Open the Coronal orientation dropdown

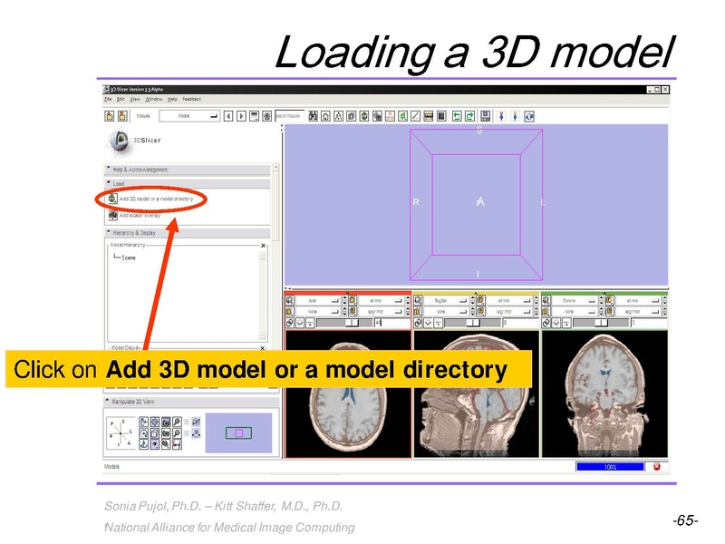click(575, 300)
